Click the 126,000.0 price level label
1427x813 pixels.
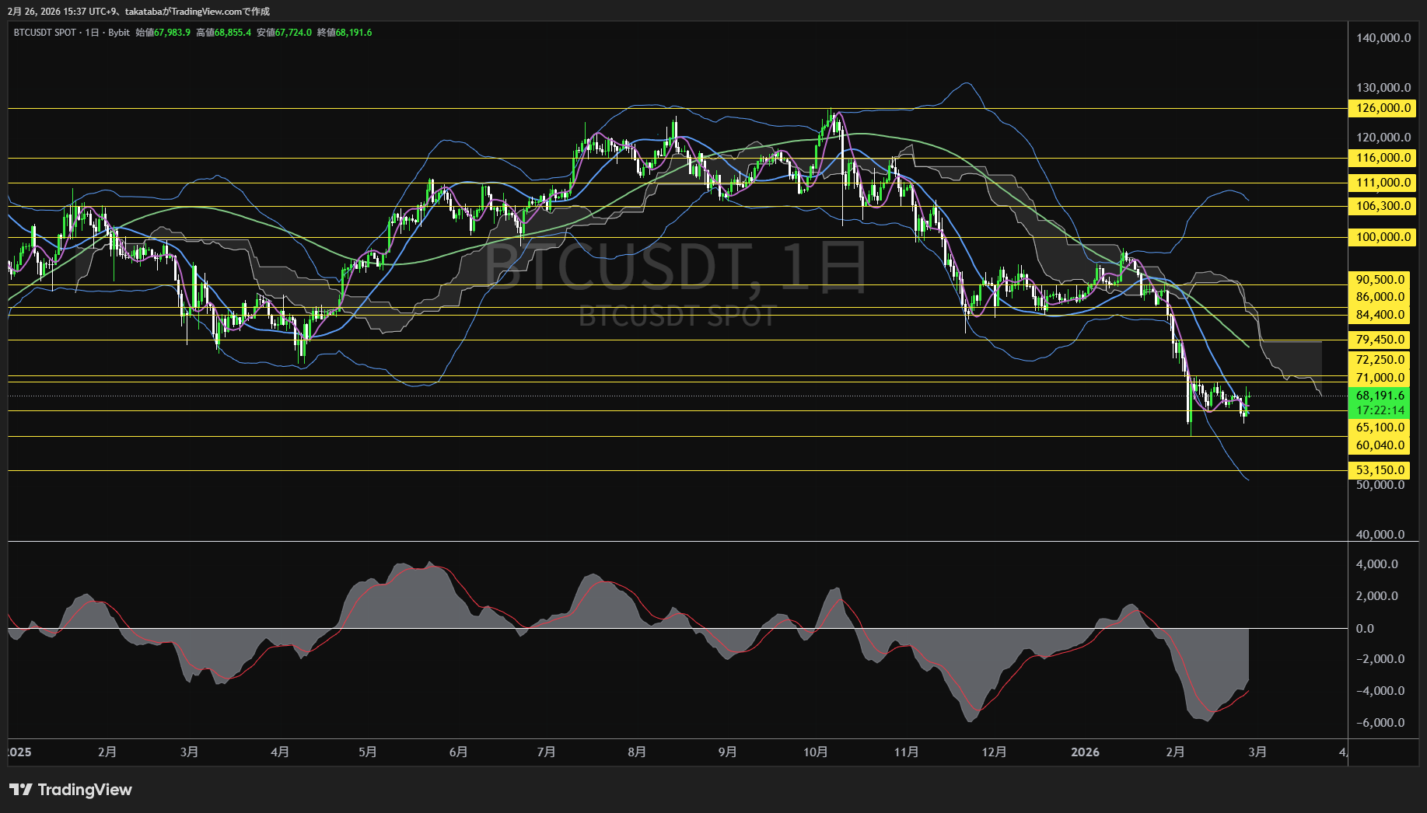pyautogui.click(x=1383, y=108)
